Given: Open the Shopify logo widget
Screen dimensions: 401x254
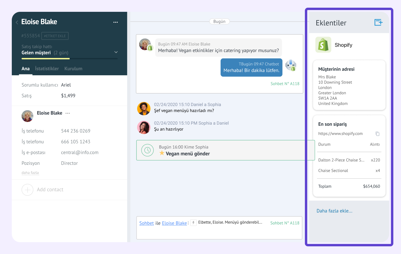Looking at the screenshot, I should coord(323,45).
